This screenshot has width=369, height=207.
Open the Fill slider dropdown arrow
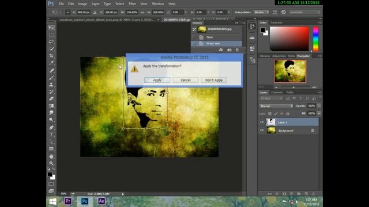point(319,113)
